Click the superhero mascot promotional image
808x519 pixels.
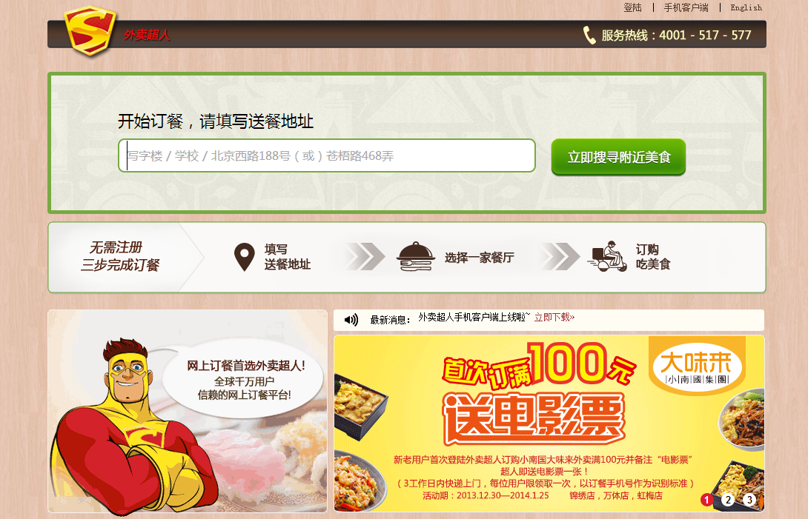(x=188, y=412)
